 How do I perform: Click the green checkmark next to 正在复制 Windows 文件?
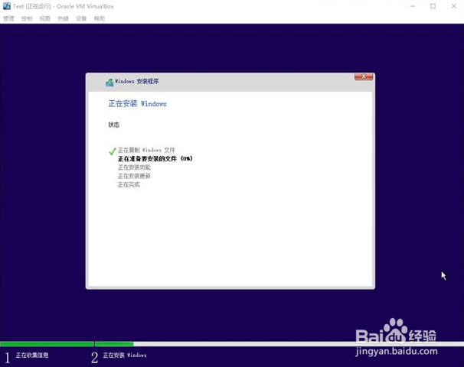coord(112,151)
